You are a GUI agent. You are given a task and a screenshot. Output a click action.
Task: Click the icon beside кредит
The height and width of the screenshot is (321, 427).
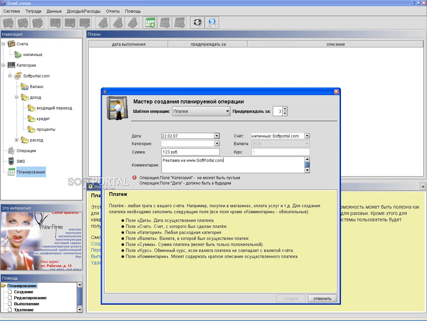pyautogui.click(x=31, y=118)
